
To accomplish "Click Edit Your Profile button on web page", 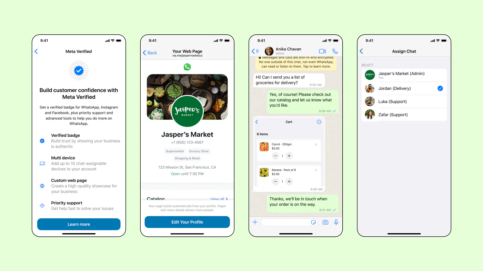I will tap(187, 222).
